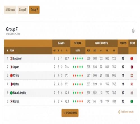Click Lebanon's flag icon beside its name
The width and height of the screenshot is (140, 124).
point(11,59)
